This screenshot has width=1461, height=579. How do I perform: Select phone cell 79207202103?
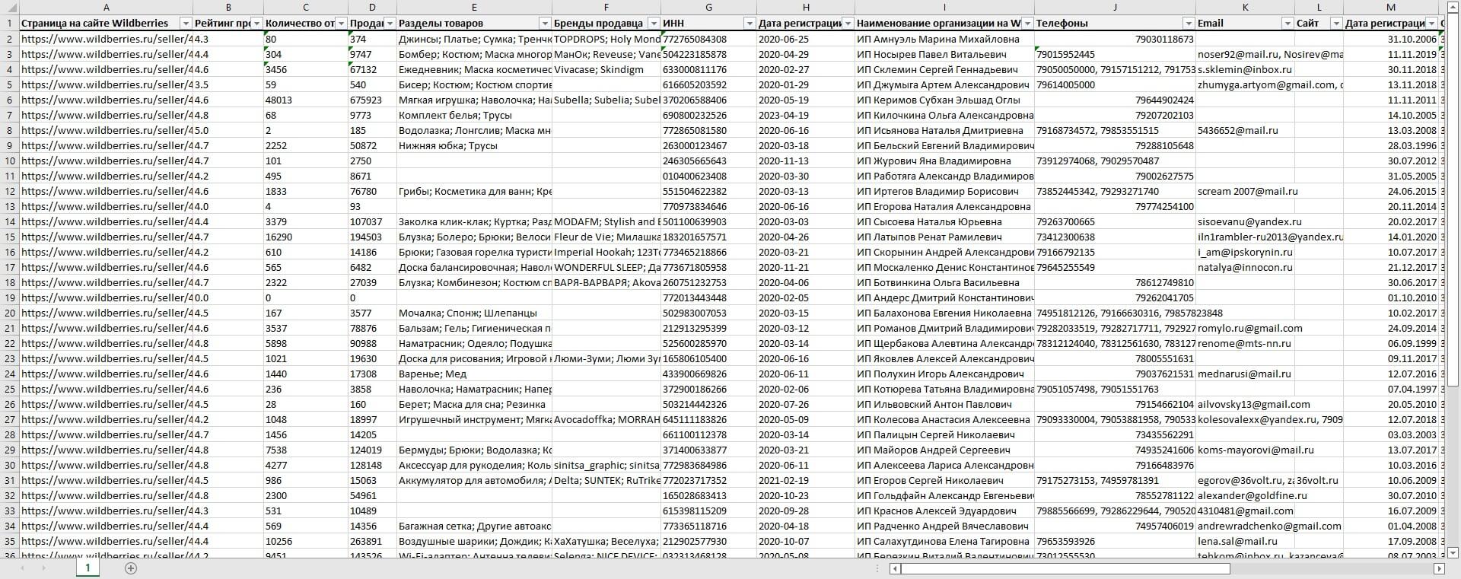point(1115,115)
